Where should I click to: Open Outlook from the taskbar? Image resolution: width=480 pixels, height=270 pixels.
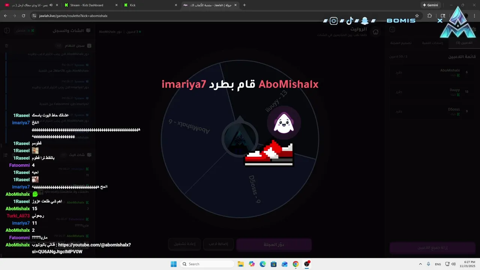pos(285,264)
